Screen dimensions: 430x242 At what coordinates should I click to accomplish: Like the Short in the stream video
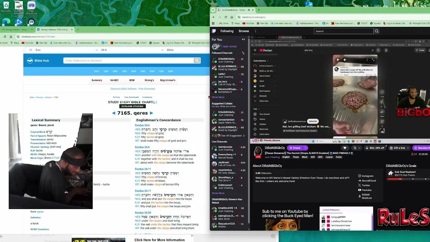382,92
